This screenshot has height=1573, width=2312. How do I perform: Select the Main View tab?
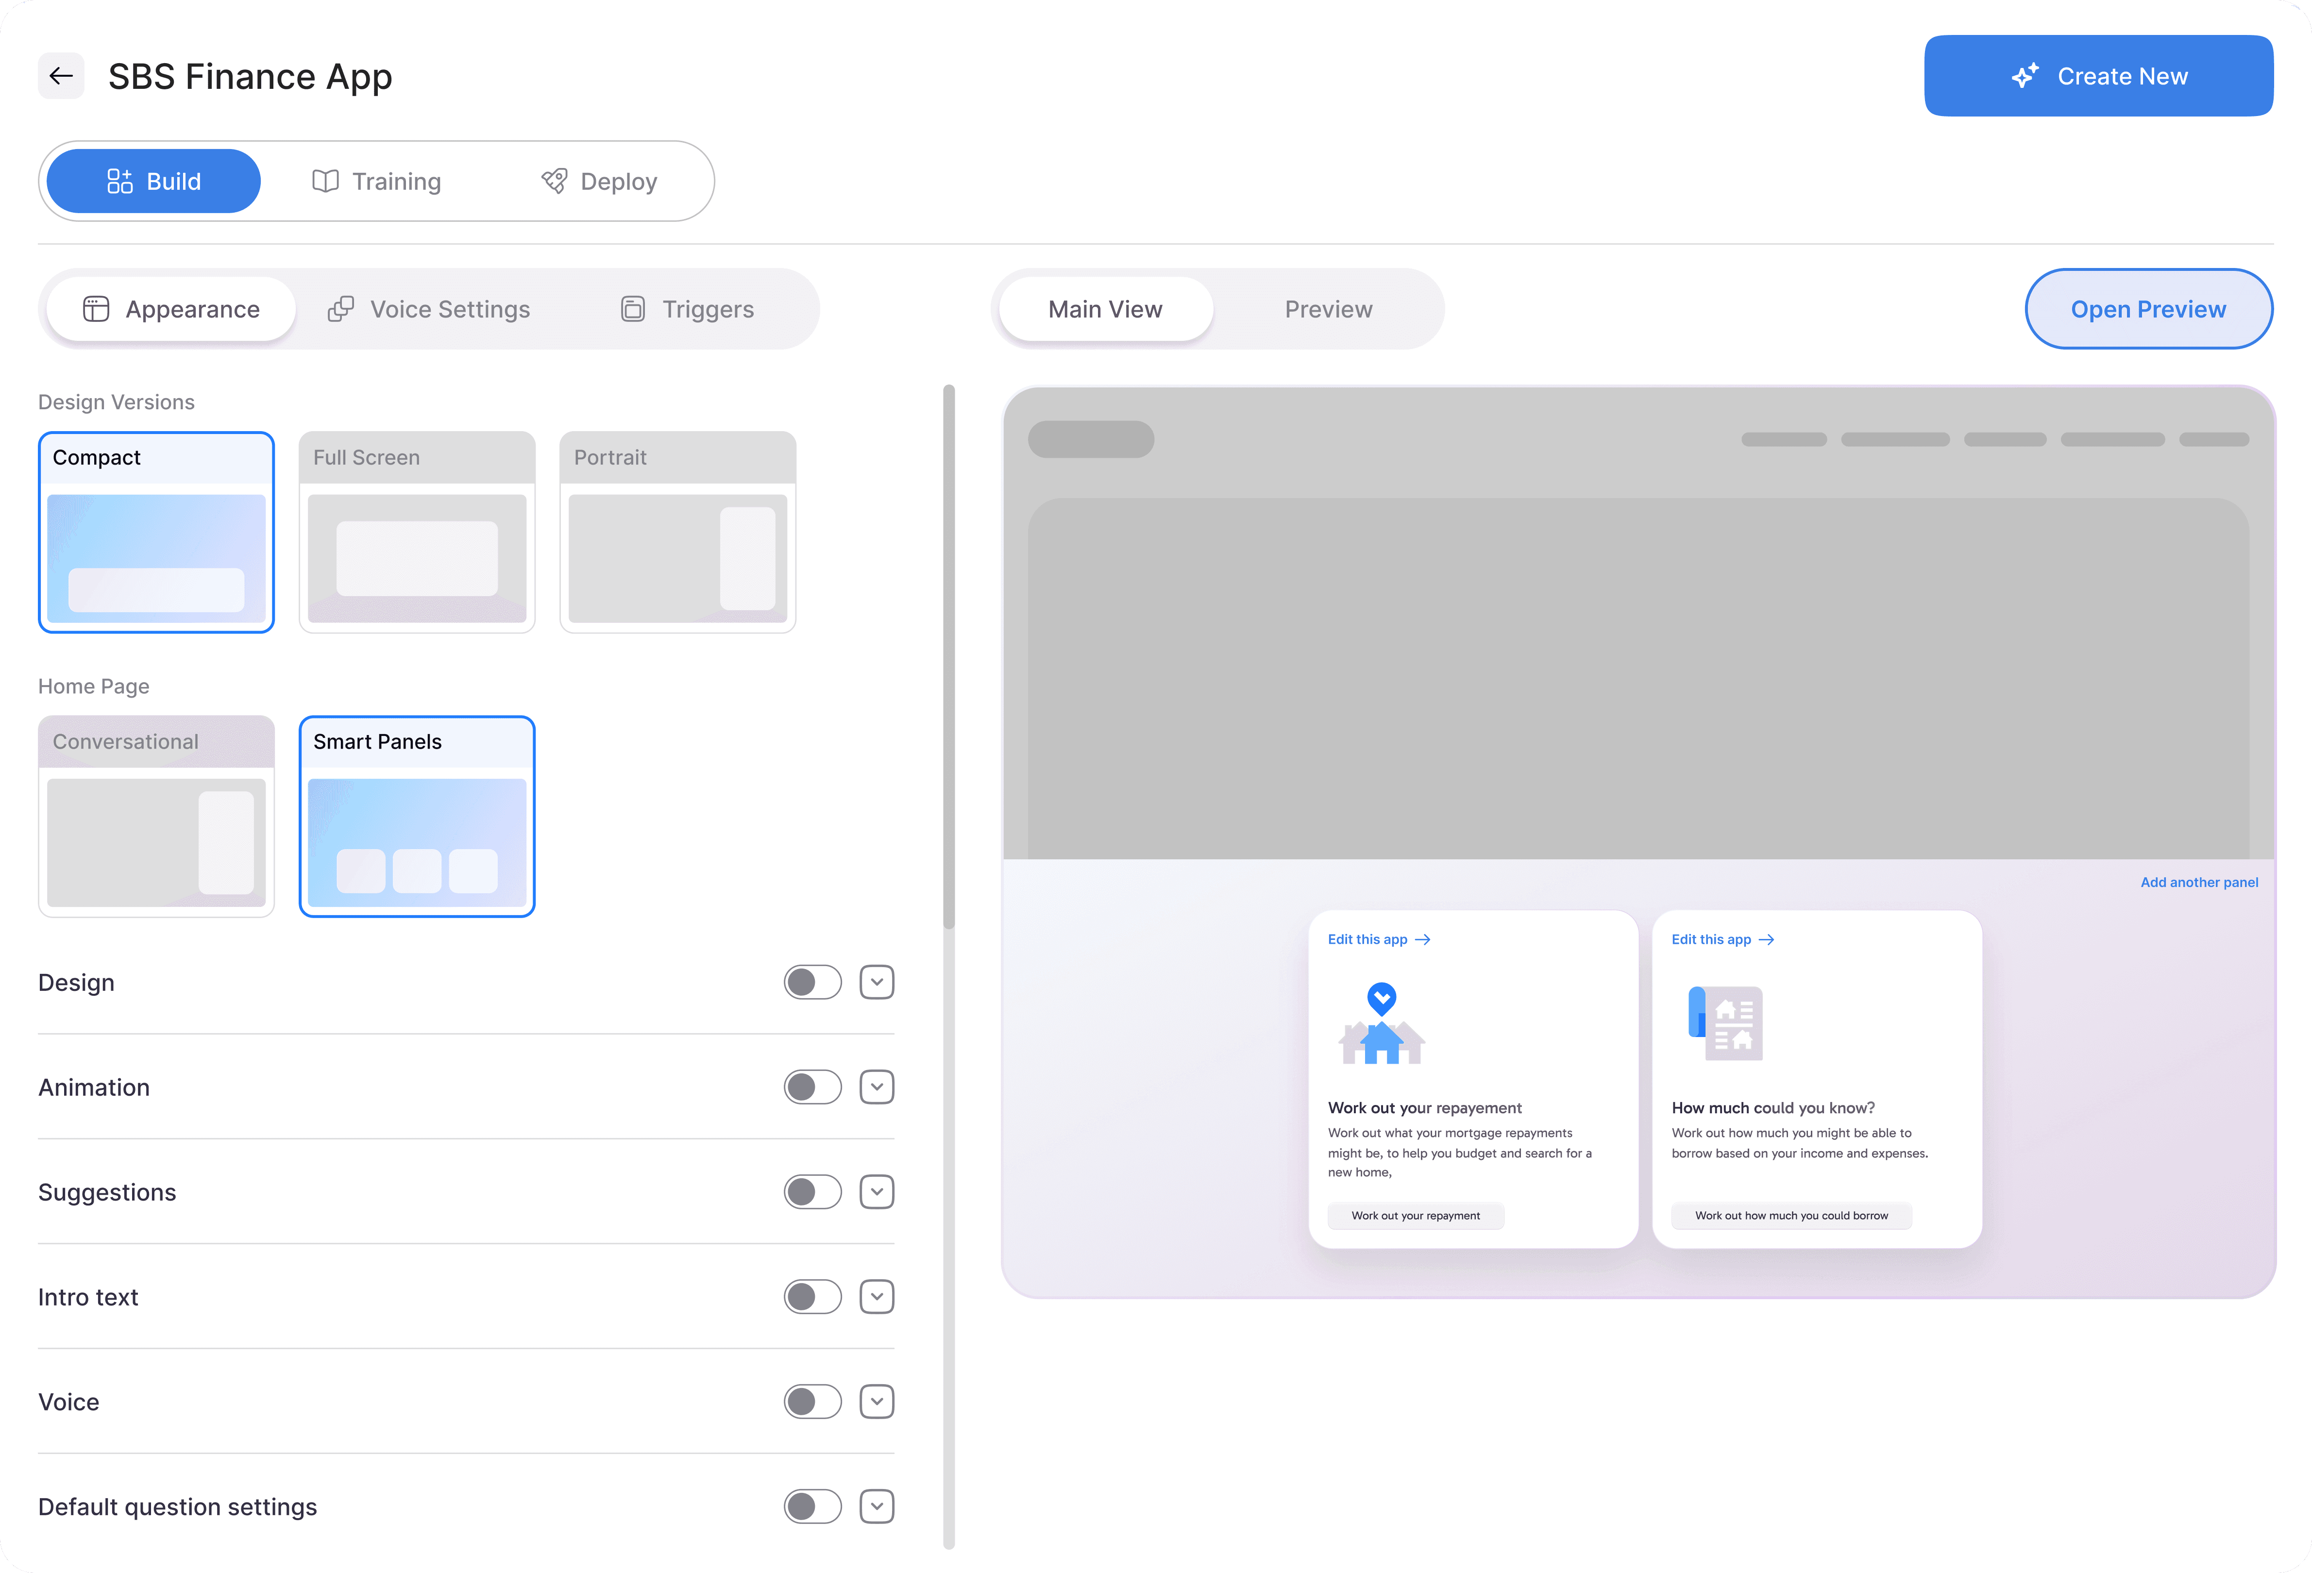coord(1105,309)
